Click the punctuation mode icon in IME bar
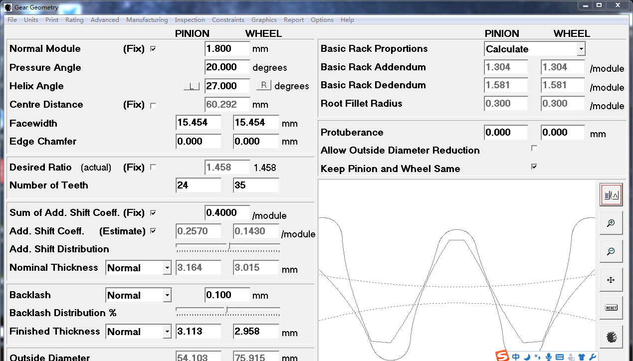Image resolution: width=633 pixels, height=361 pixels. point(537,357)
